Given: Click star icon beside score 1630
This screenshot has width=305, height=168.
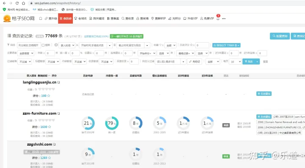Looking at the screenshot, I should (x=50, y=127).
